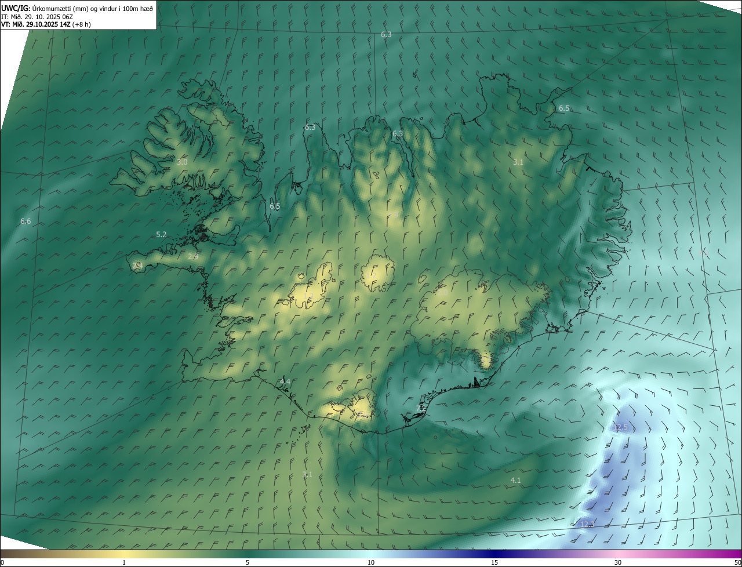Click the 4.1 value over the southeastern sea

click(x=515, y=481)
